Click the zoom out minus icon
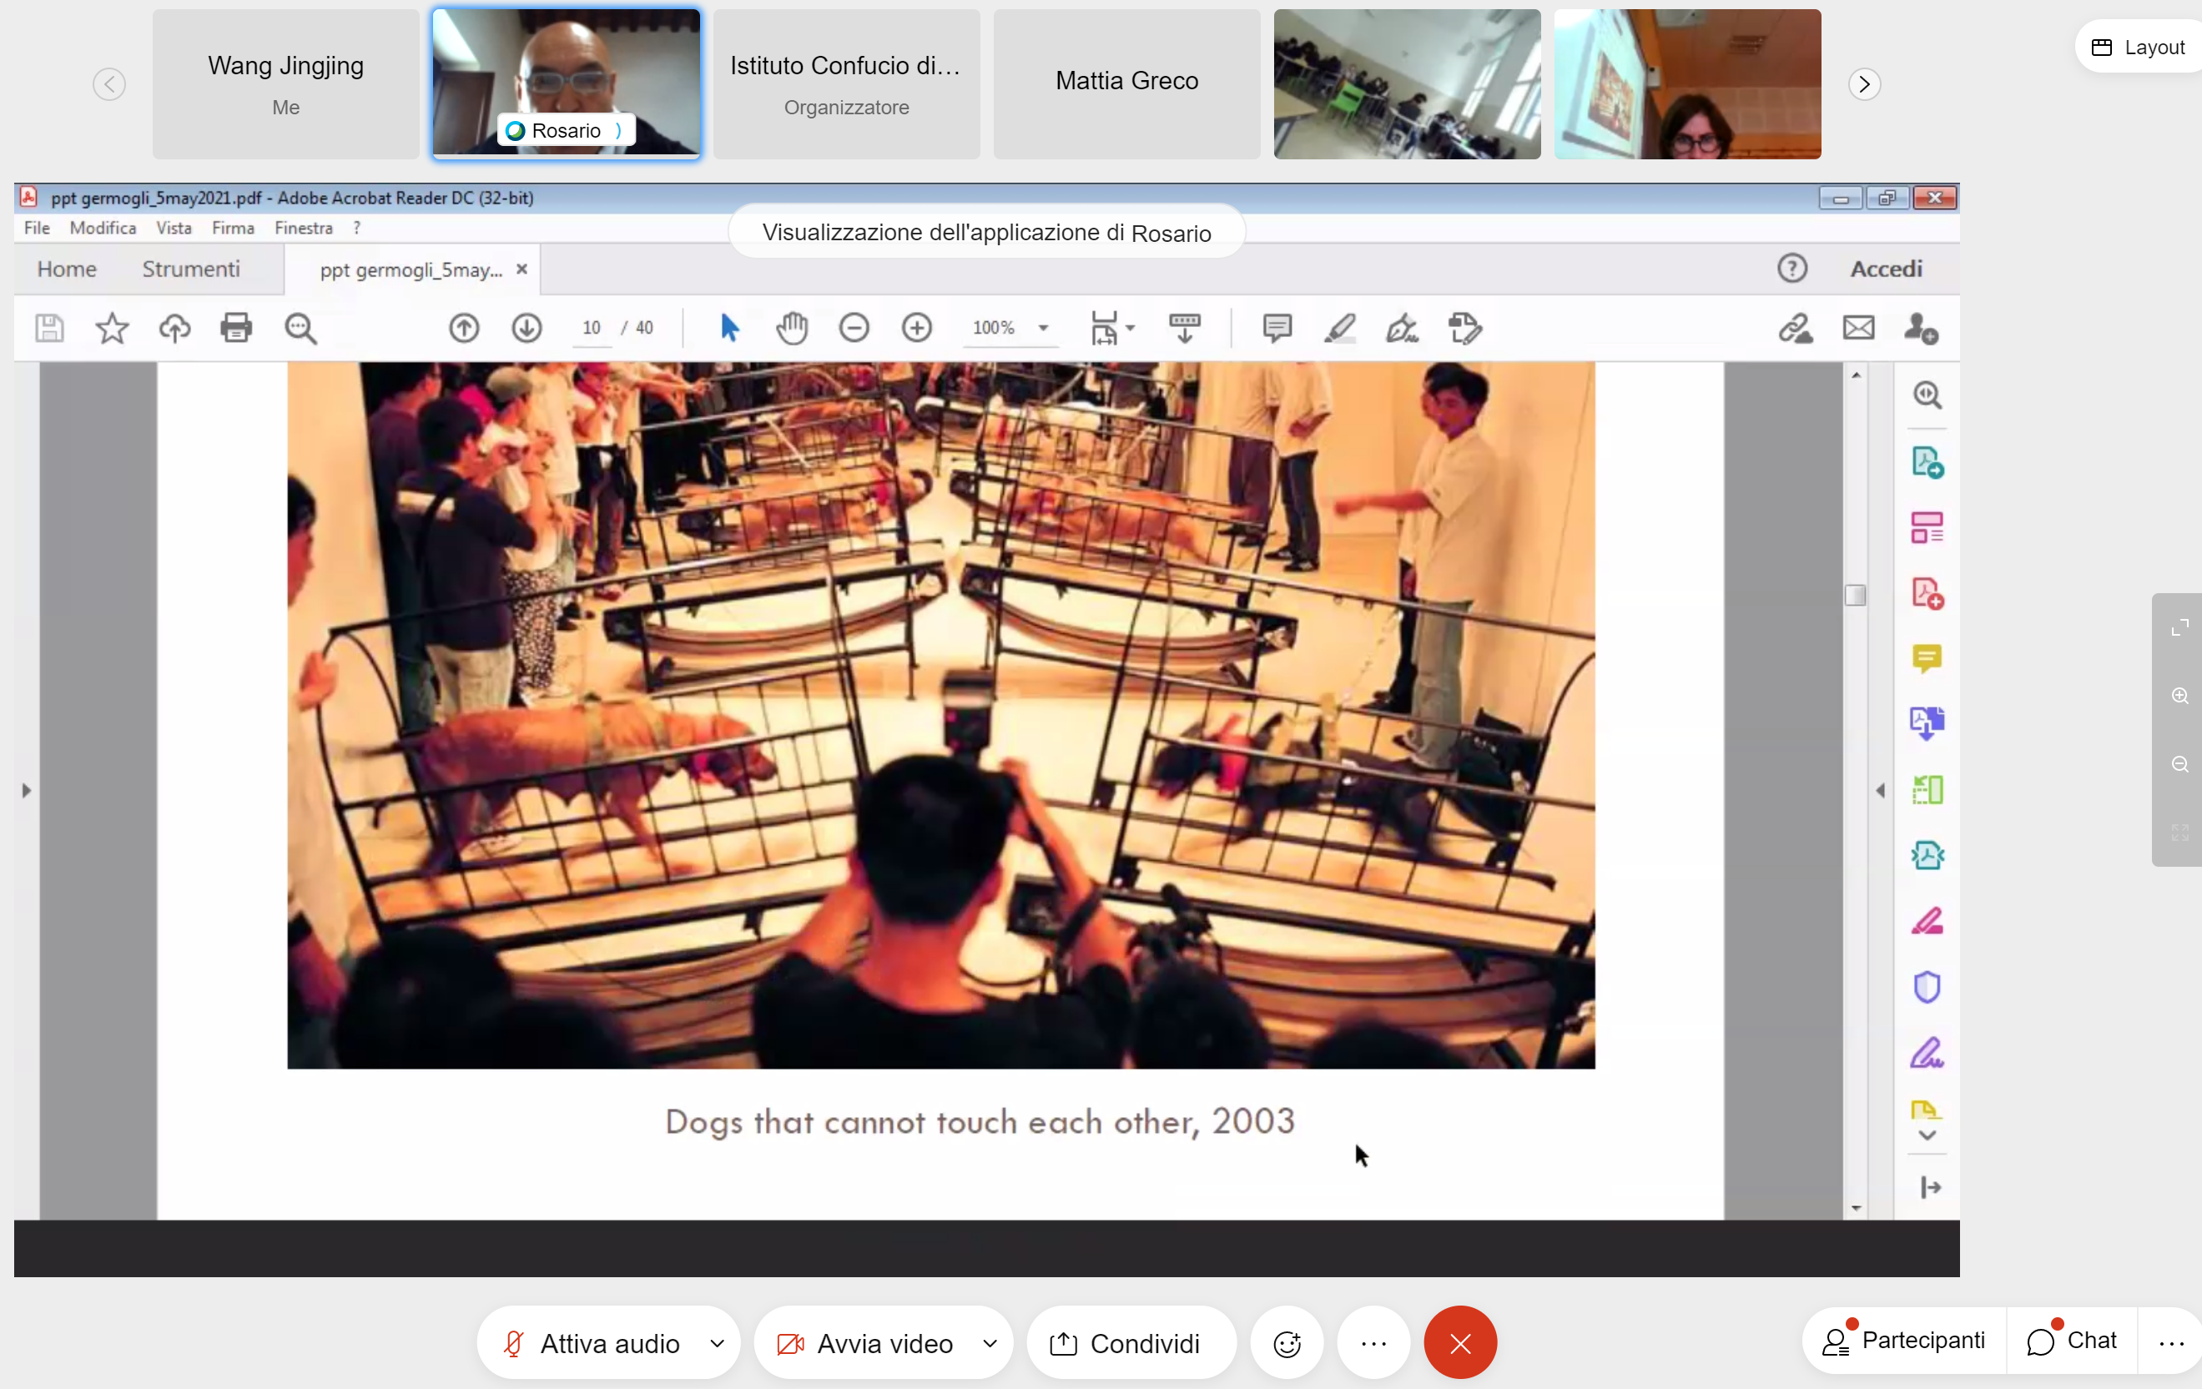 pos(854,327)
